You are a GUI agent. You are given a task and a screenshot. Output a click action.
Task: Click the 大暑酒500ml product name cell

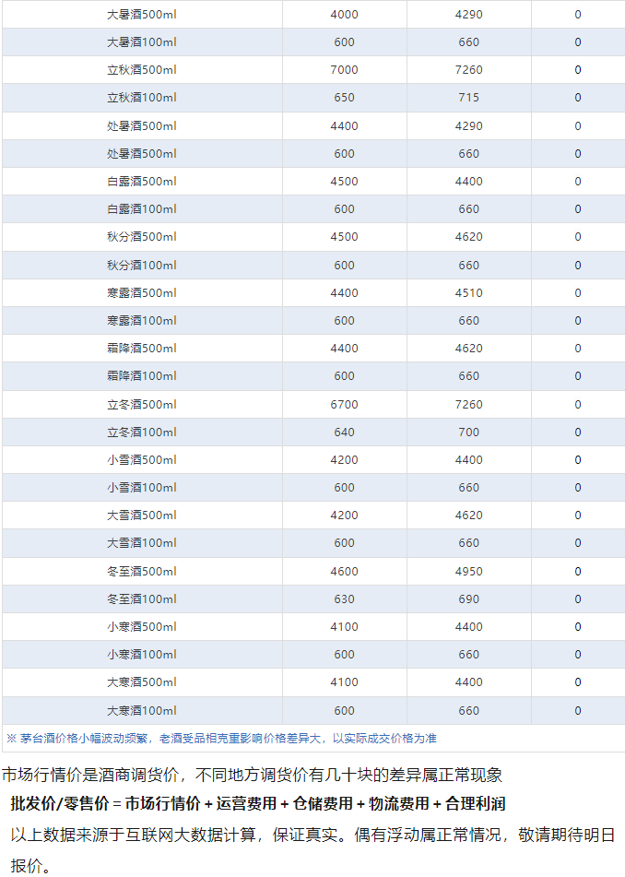point(142,15)
